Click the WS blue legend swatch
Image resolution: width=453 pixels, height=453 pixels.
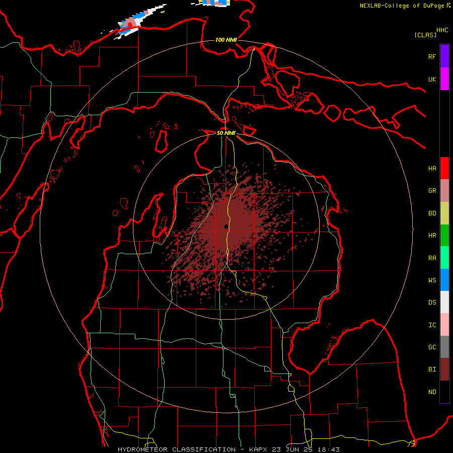click(x=444, y=280)
